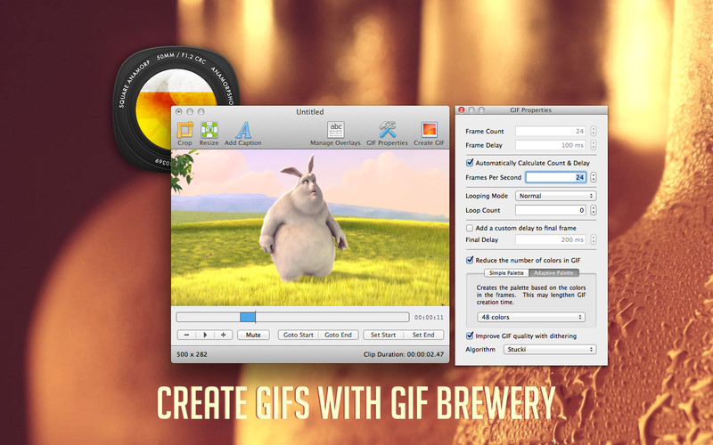Click the 00:00:11 timecode
The height and width of the screenshot is (445, 713).
429,318
